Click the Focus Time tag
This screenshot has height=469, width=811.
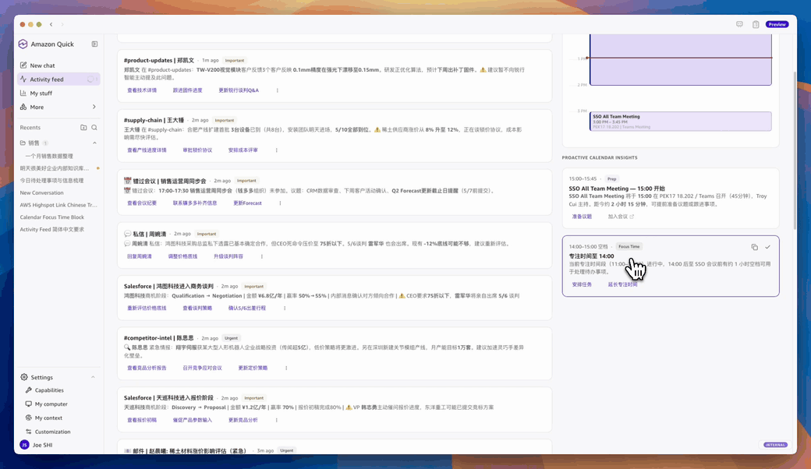629,246
